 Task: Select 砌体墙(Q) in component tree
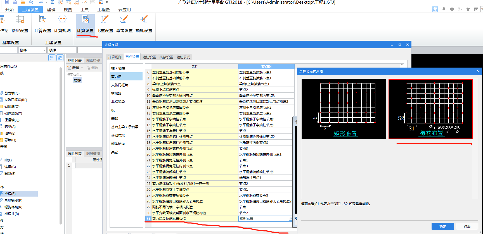point(12,106)
